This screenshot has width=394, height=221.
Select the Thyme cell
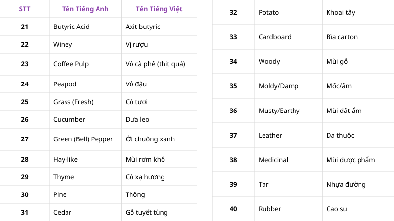[64, 177]
